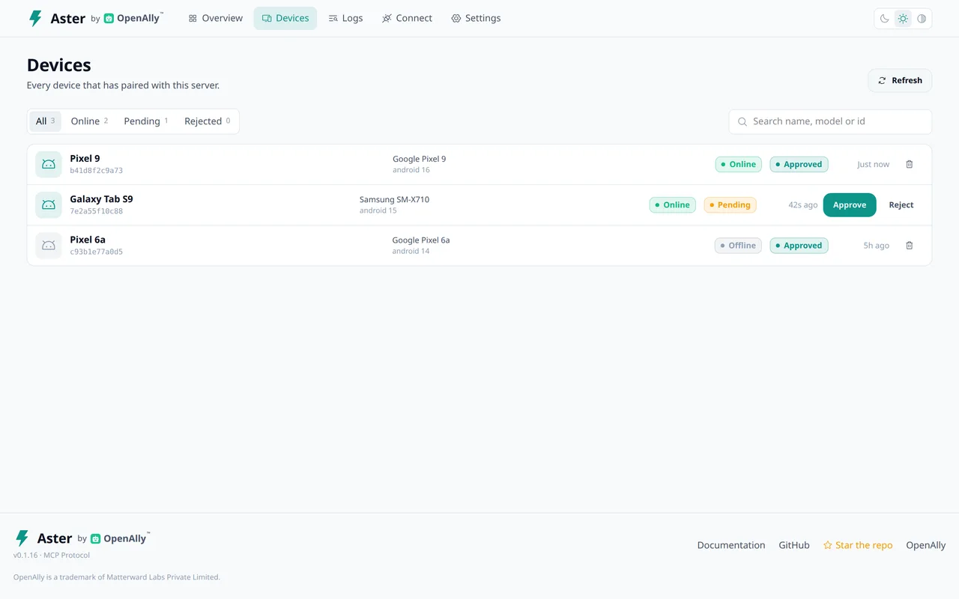959x599 pixels.
Task: Click the Google Pixel 9 model text
Action: point(419,159)
